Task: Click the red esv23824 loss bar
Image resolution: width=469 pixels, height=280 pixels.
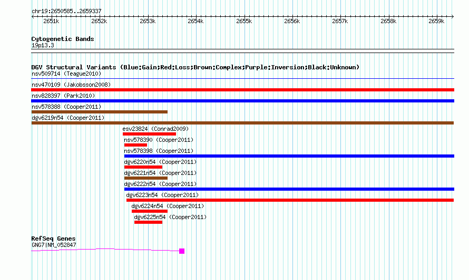Action: click(x=149, y=134)
